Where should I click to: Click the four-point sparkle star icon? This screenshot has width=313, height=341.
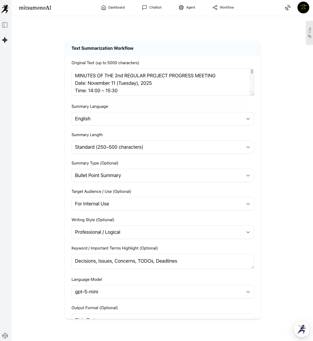(5, 40)
